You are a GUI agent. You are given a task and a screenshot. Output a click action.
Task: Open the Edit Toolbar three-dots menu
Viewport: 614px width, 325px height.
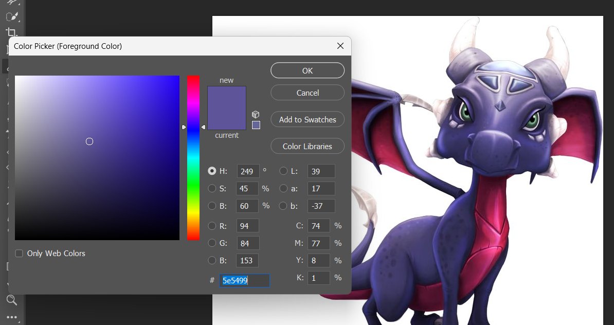point(12,317)
